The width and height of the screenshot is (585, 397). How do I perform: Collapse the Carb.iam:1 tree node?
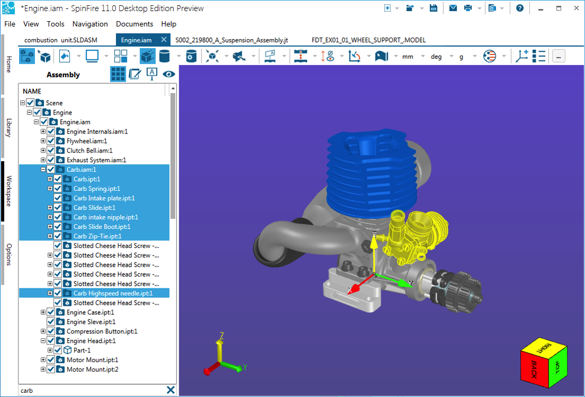pos(43,170)
